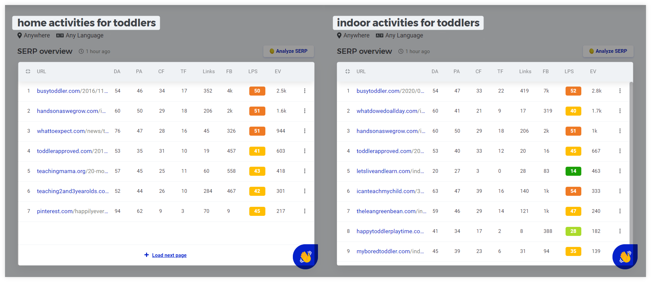Open options menu for teaching2and3yearolds row

[305, 191]
